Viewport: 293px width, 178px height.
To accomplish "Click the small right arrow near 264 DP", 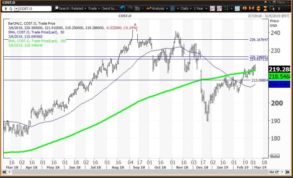I will [x=282, y=172].
